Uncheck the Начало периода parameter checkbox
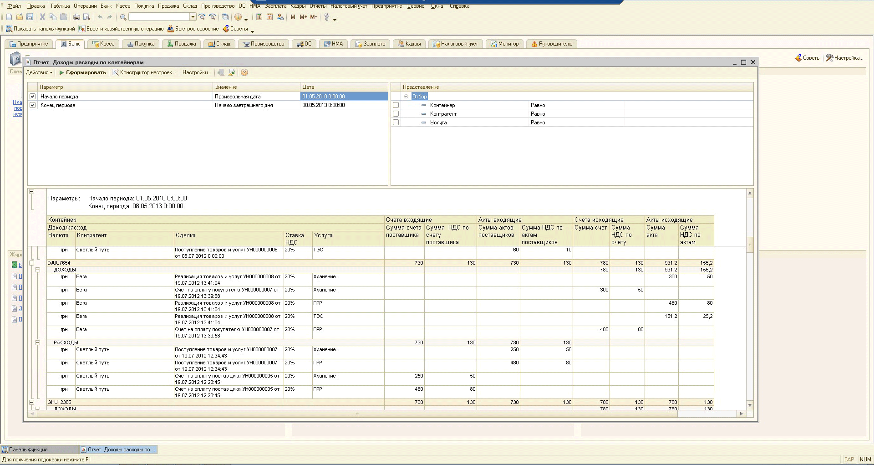874x465 pixels. tap(32, 97)
